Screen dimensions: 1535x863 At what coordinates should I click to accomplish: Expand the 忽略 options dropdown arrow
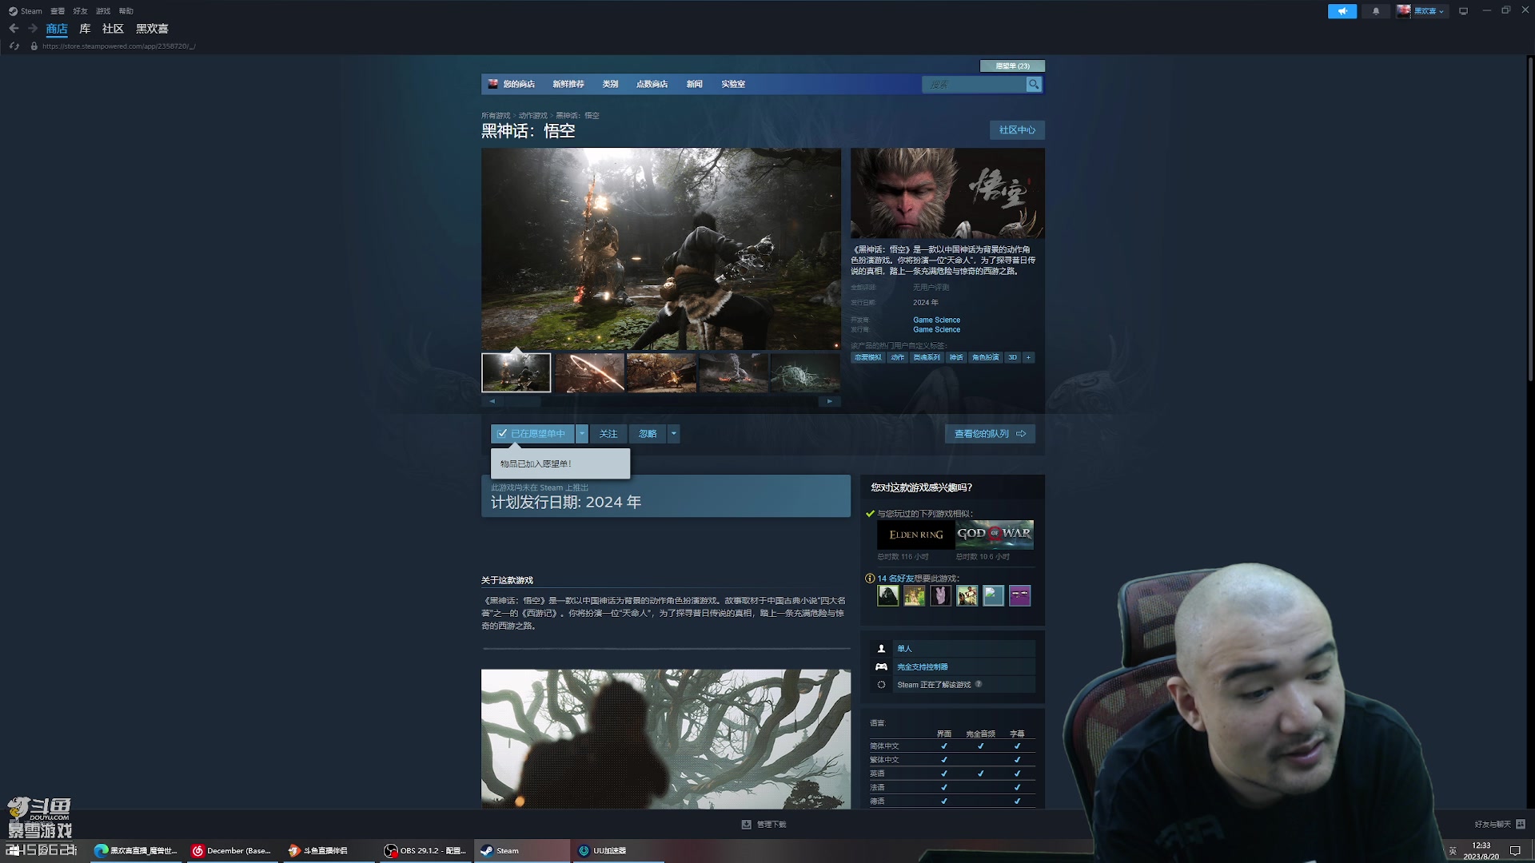(674, 434)
